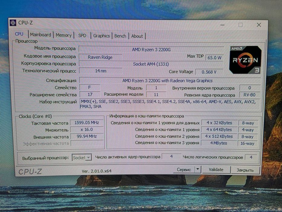
Task: Click the x 16.0 multiplier value
Action: click(87, 130)
